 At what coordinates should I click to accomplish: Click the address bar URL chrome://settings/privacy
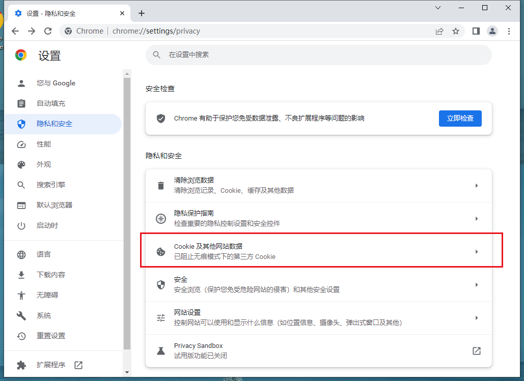coord(156,31)
